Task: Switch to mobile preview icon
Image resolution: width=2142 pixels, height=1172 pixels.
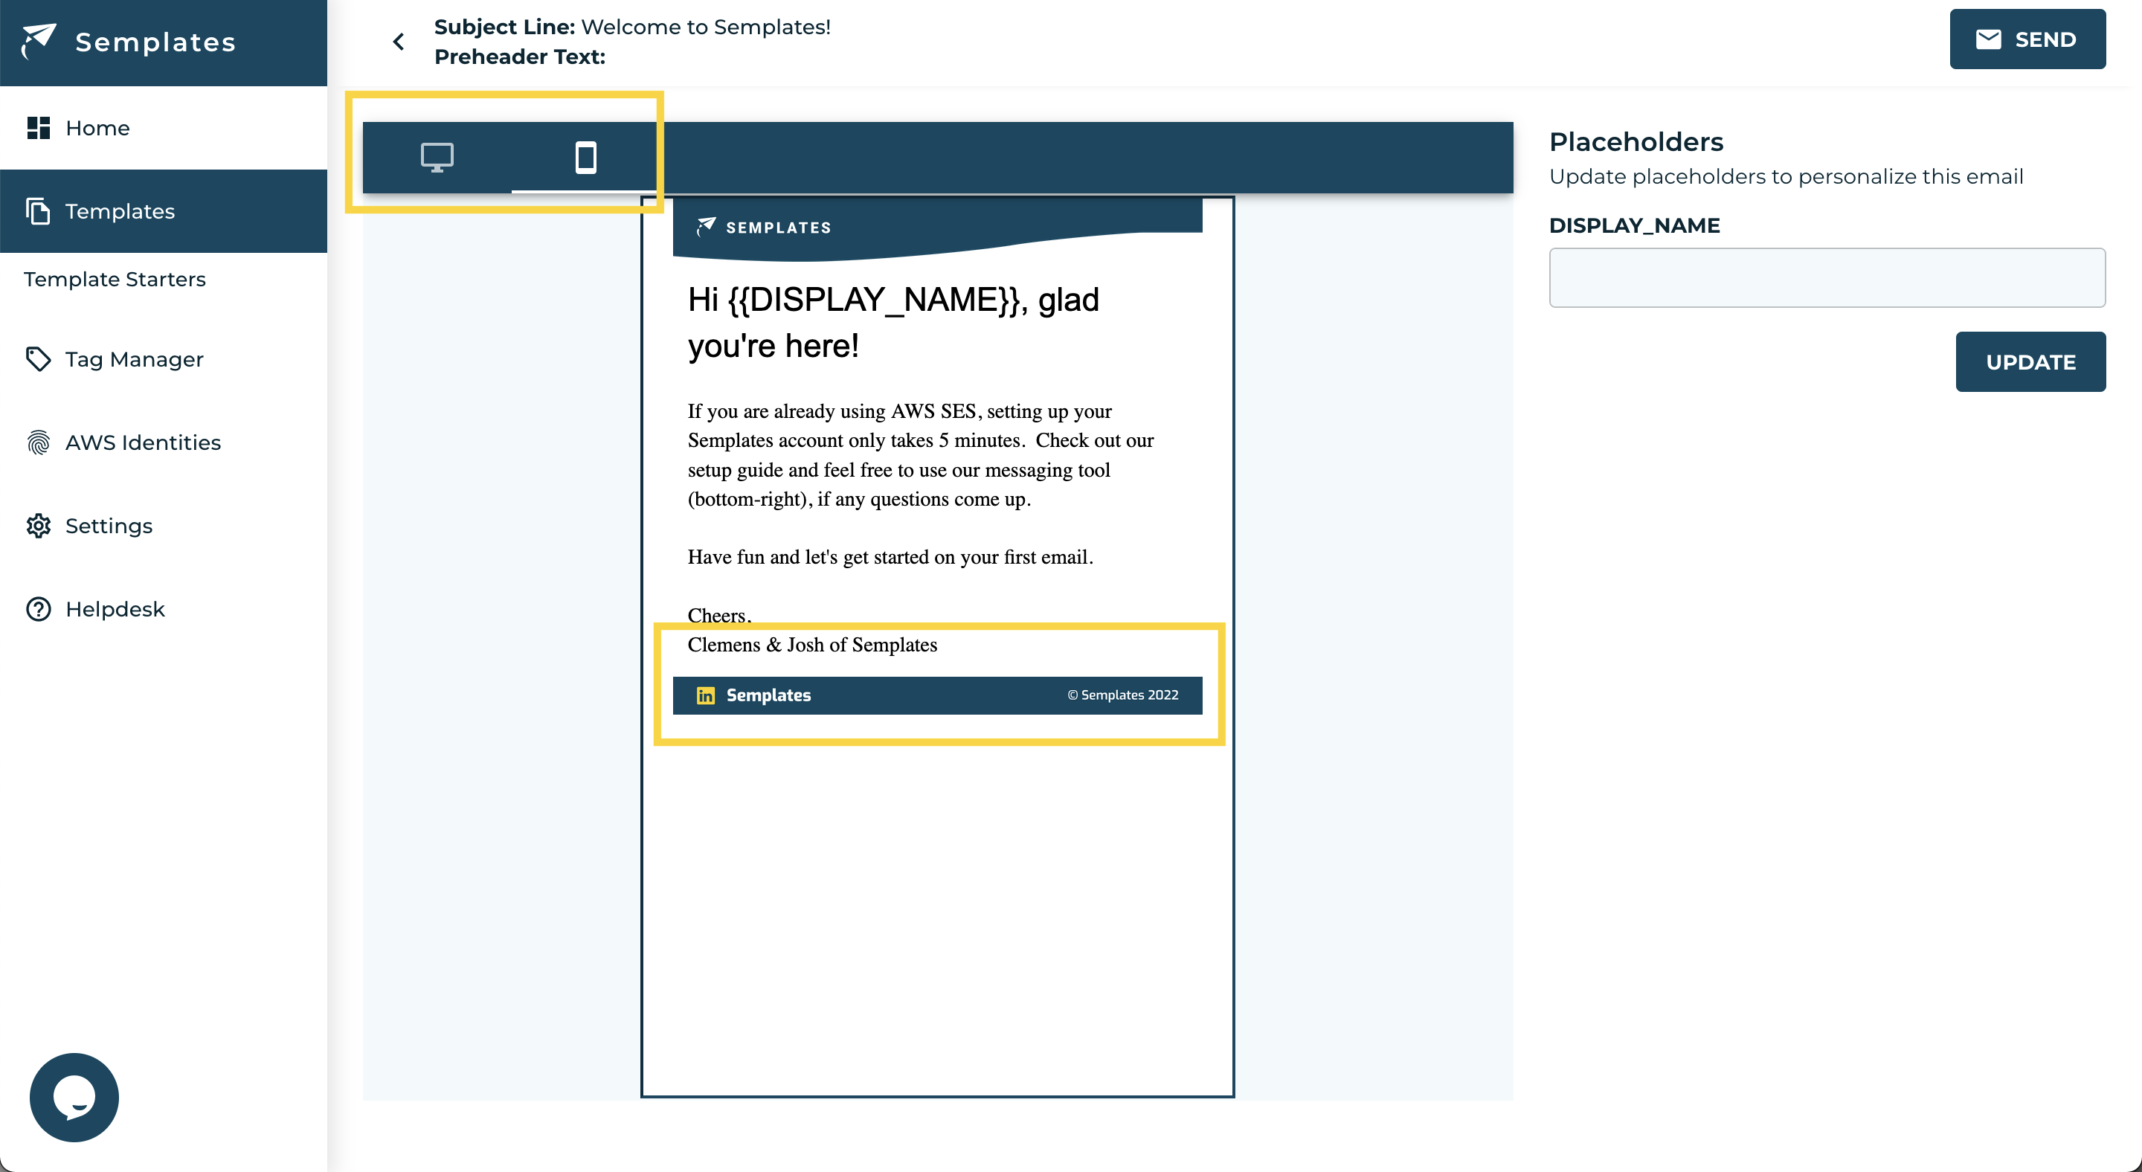Action: coord(585,157)
